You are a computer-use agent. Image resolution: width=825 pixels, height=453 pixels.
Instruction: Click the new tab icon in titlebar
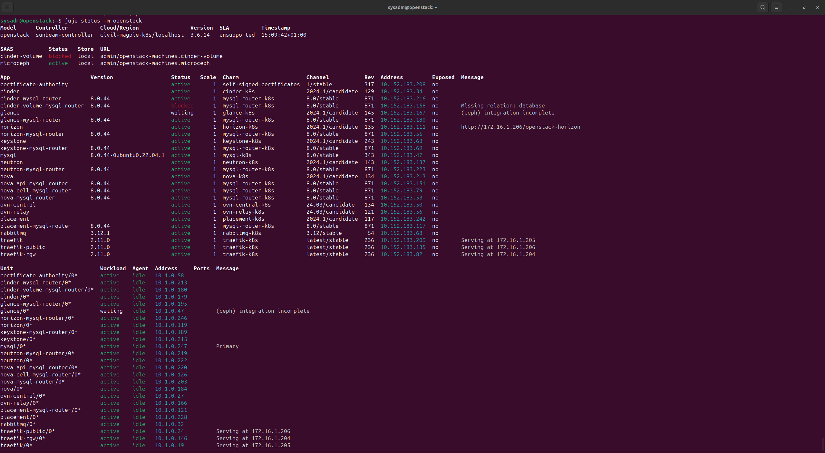(8, 7)
